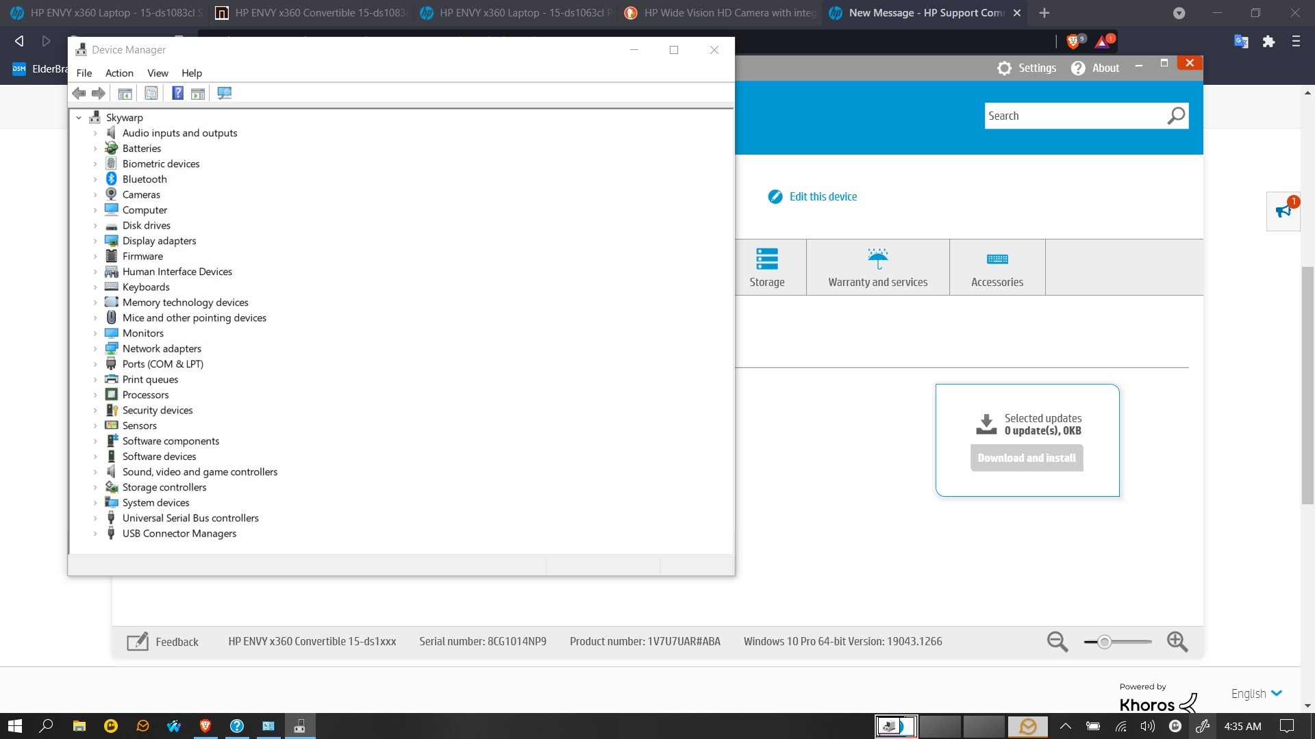Open the English language dropdown
Screen dimensions: 1315x739
[1257, 693]
